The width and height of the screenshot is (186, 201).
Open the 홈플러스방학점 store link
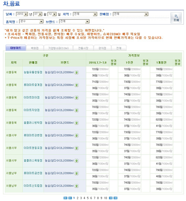33,123
